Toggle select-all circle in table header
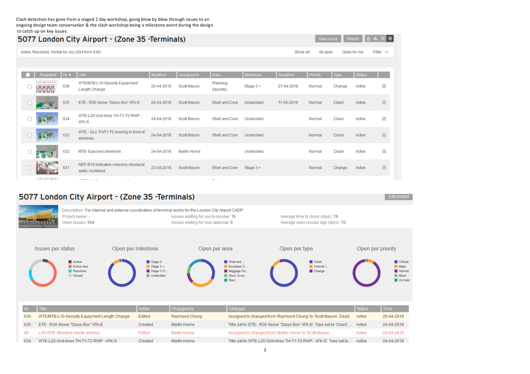This screenshot has width=530, height=374. pos(28,75)
